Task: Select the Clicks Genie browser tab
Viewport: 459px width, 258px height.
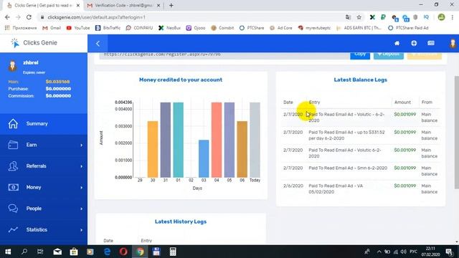Action: point(43,5)
